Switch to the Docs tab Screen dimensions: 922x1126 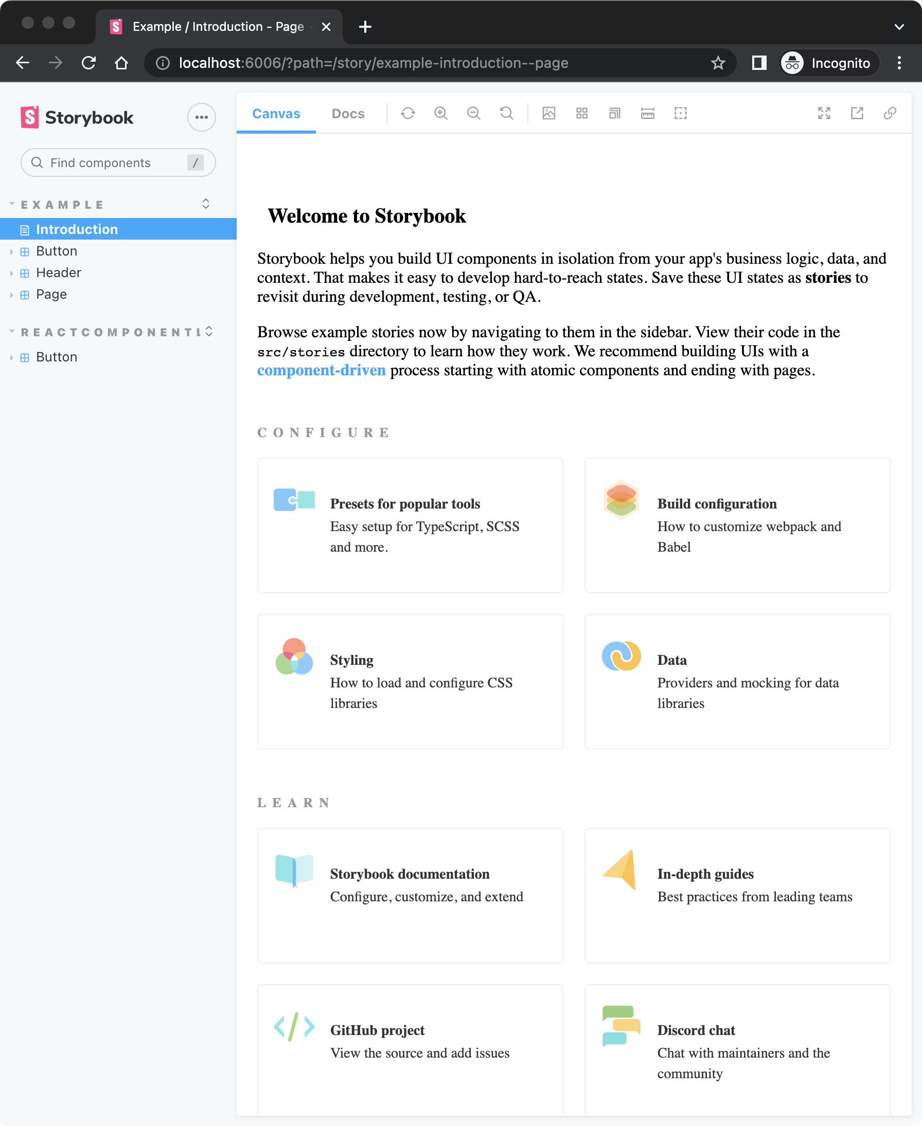click(348, 114)
